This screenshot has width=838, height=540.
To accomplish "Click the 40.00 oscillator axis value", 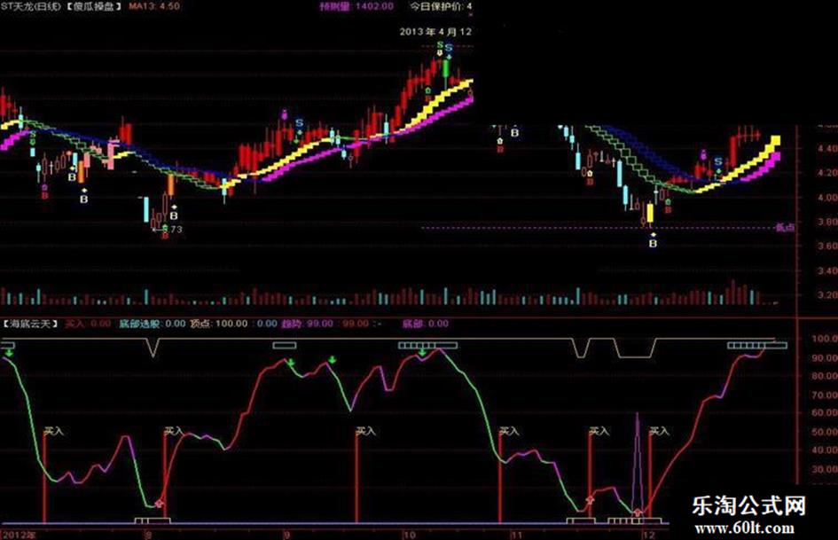I will 825,450.
